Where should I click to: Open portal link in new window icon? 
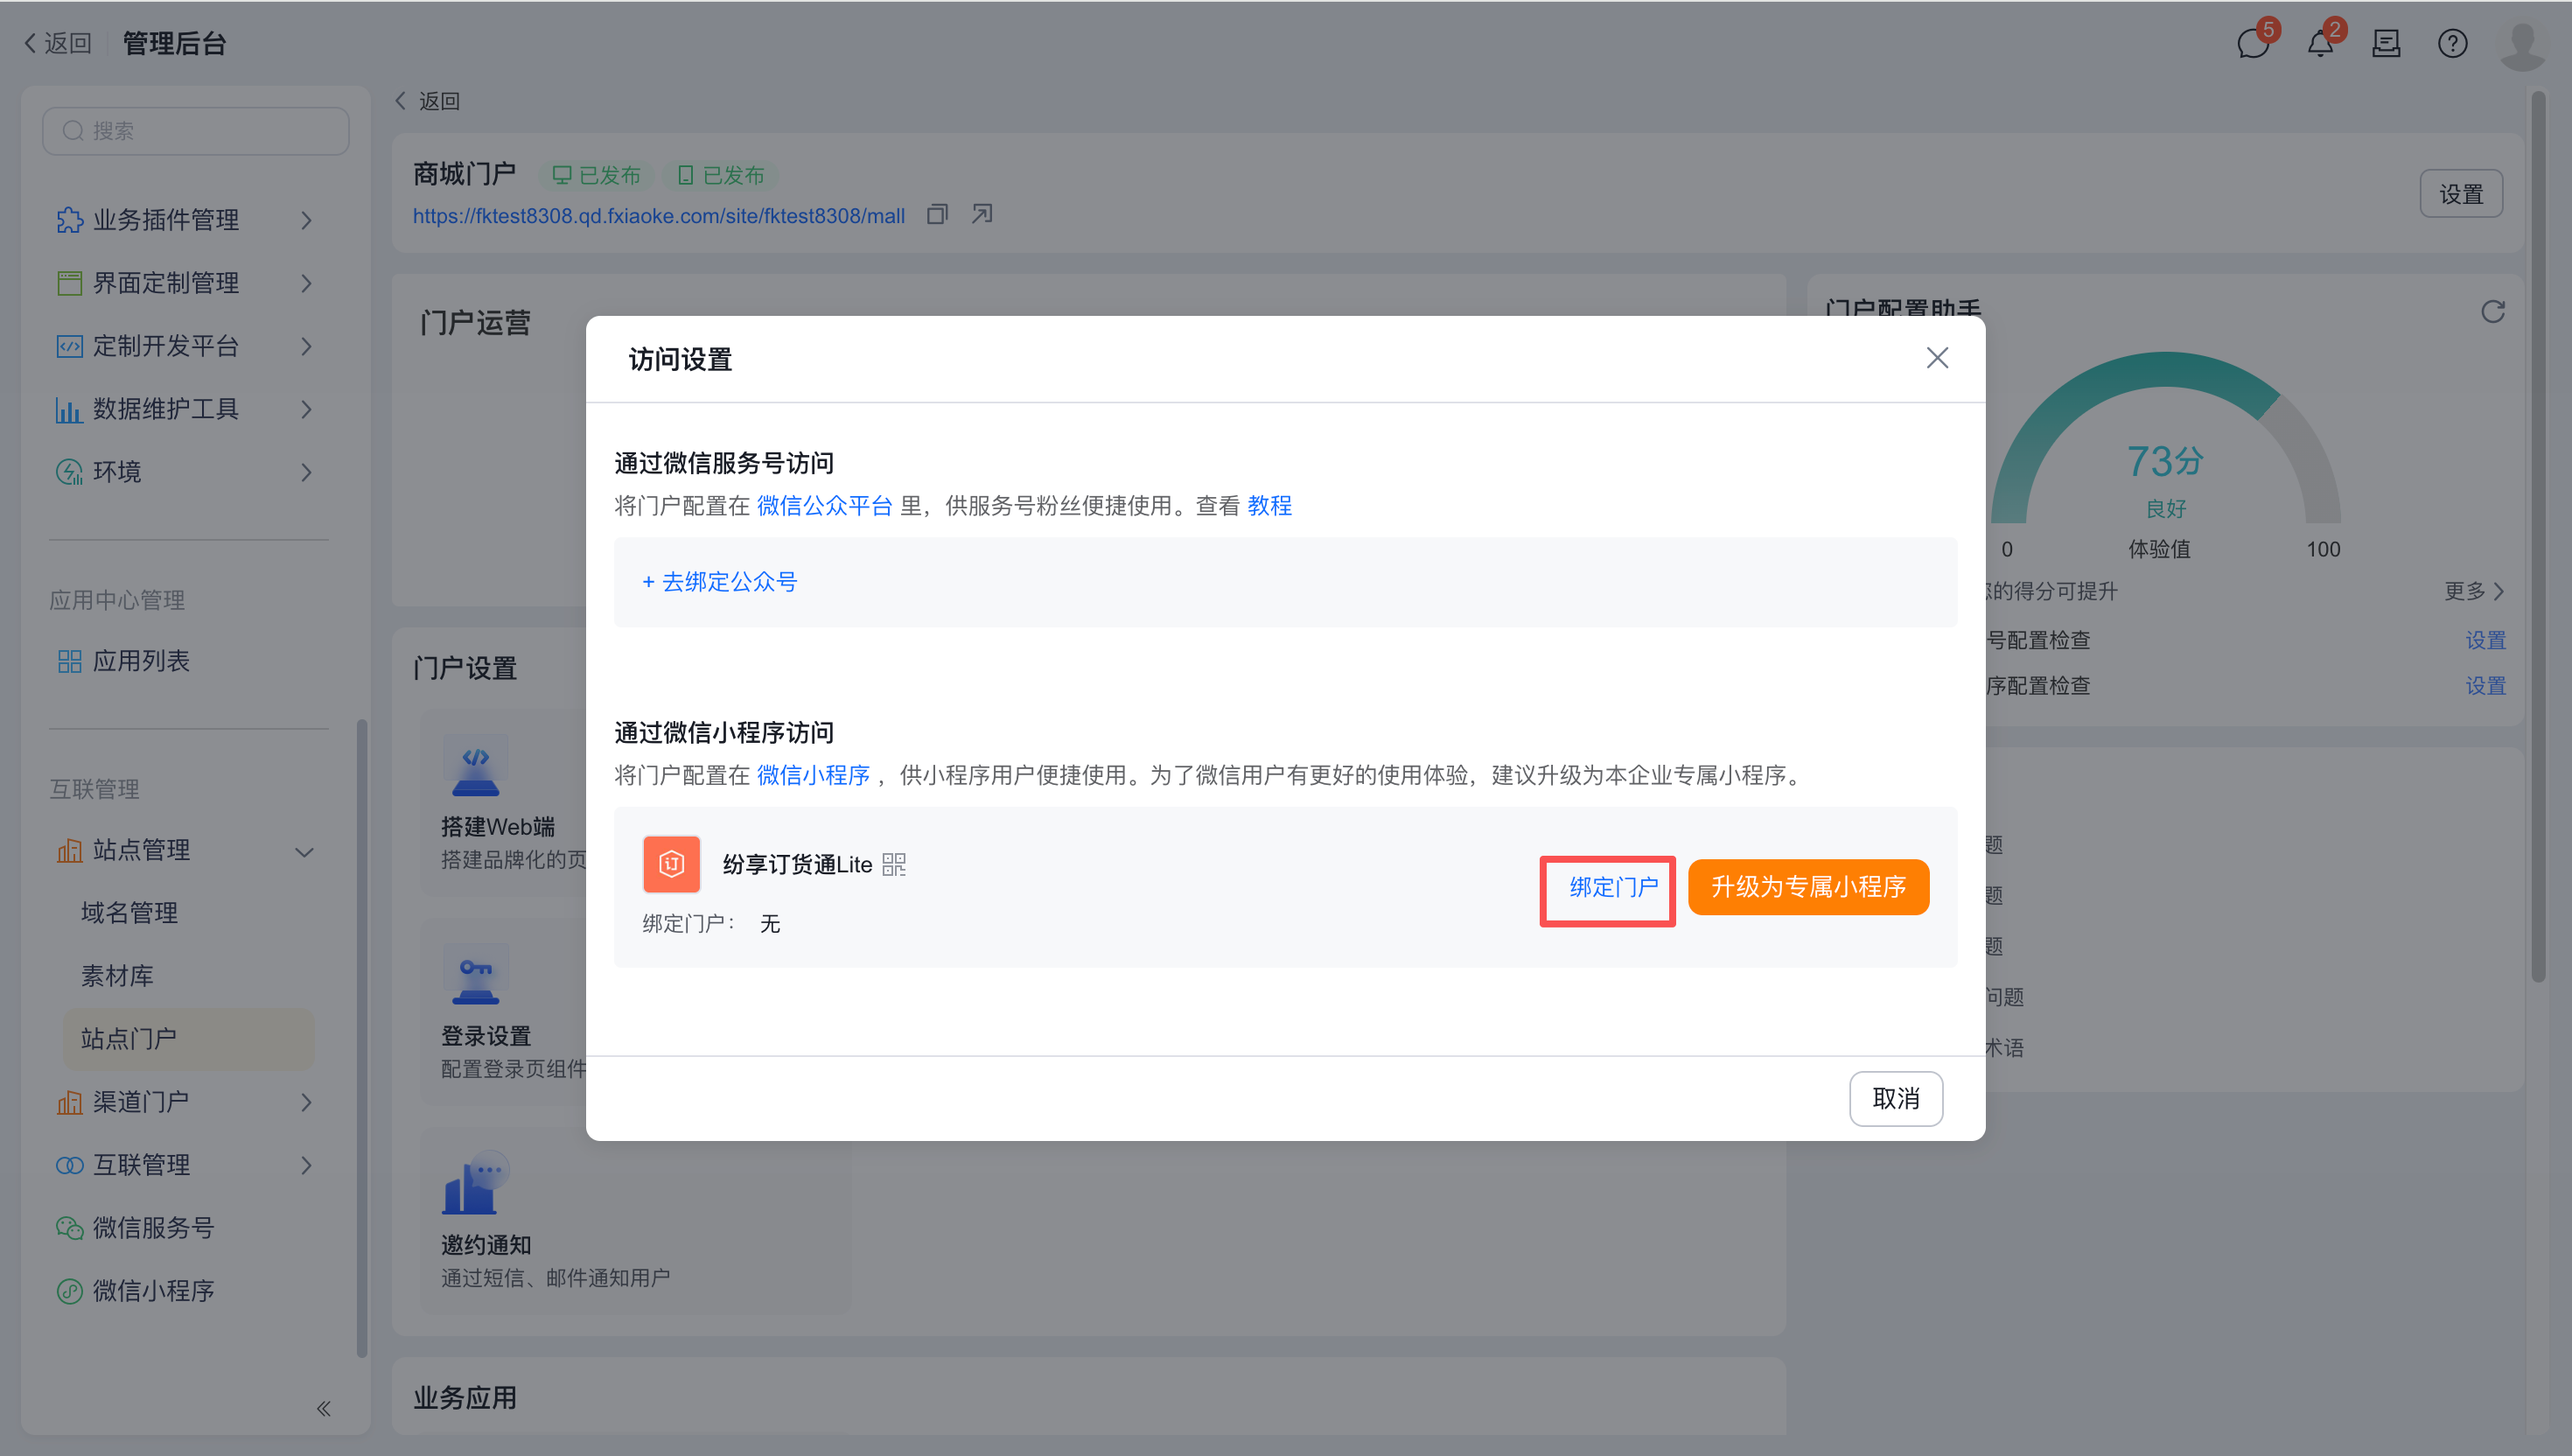click(x=982, y=215)
